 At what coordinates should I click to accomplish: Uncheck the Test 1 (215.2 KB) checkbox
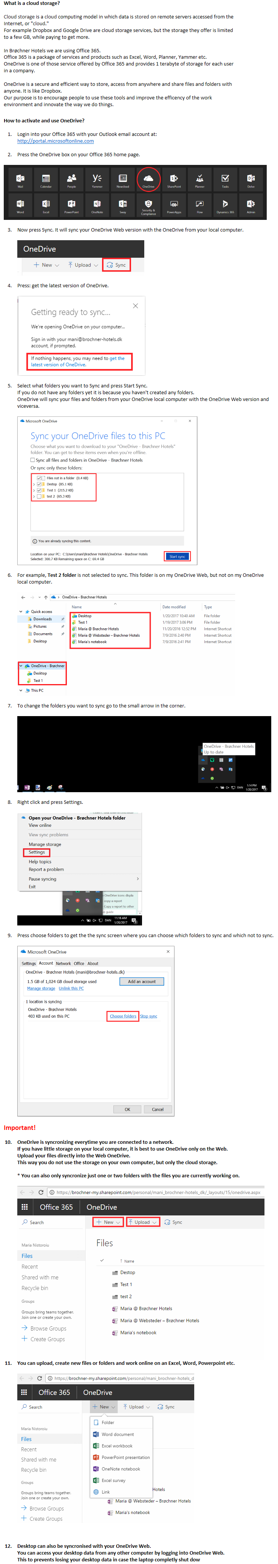[40, 491]
